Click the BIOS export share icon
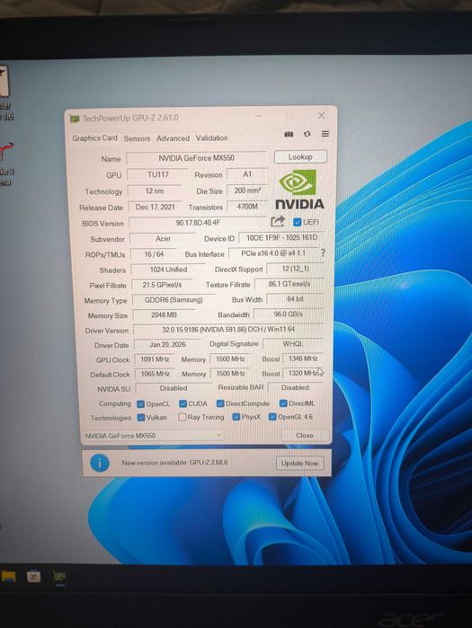This screenshot has width=472, height=628. (x=278, y=222)
